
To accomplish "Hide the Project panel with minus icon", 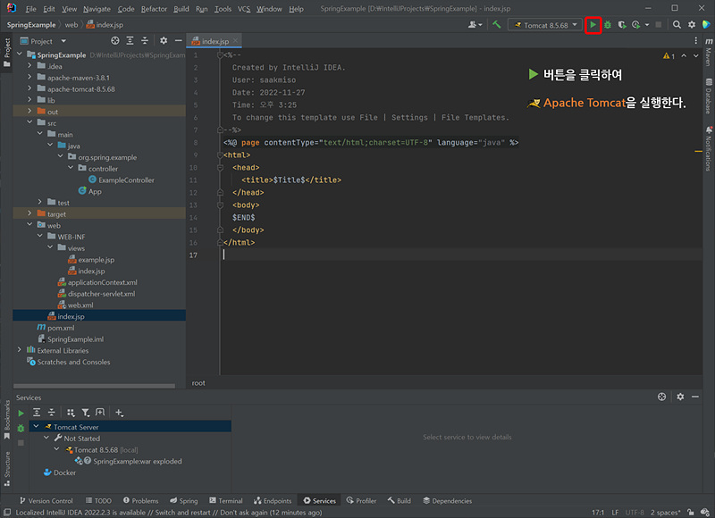I will (178, 41).
